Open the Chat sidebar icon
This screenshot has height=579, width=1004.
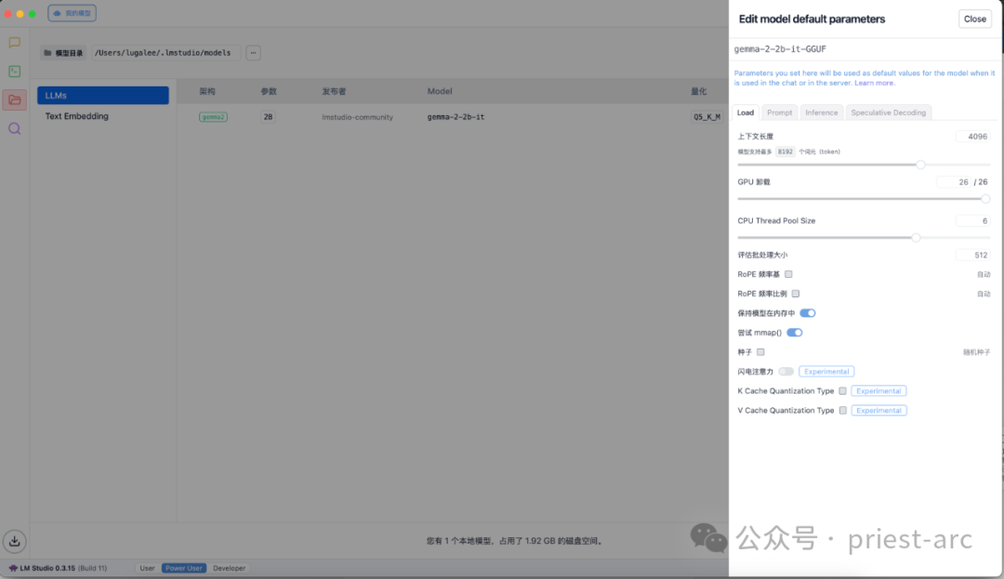point(14,43)
